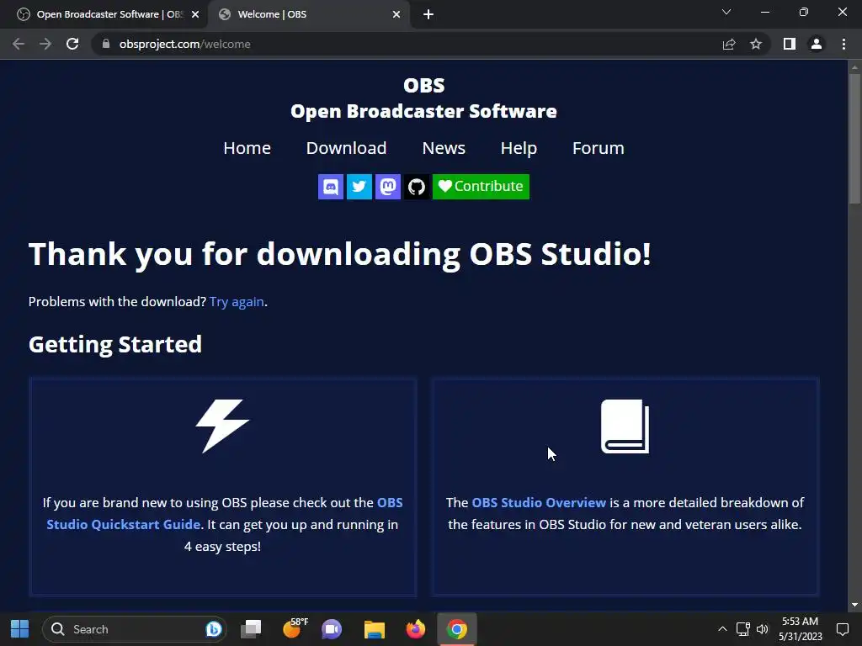Open the Windows Start menu

tap(20, 629)
